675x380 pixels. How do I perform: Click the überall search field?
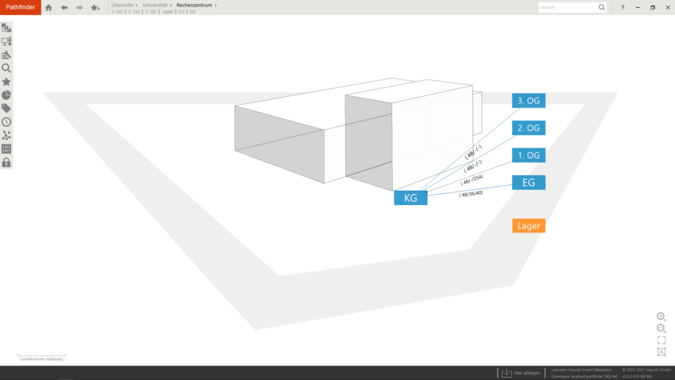pyautogui.click(x=568, y=7)
